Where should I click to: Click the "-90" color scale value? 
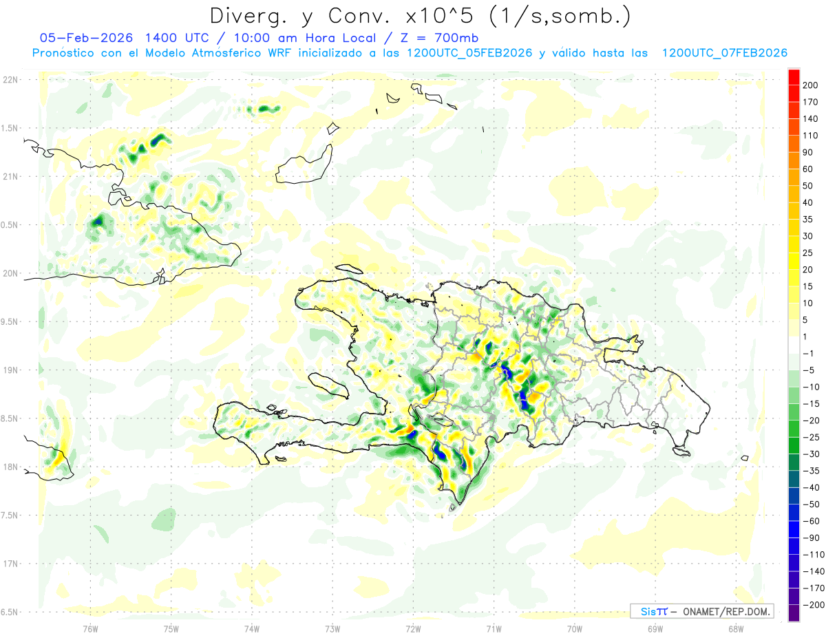tap(811, 538)
